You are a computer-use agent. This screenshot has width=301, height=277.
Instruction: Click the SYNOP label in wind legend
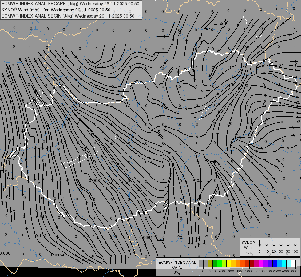(248, 243)
